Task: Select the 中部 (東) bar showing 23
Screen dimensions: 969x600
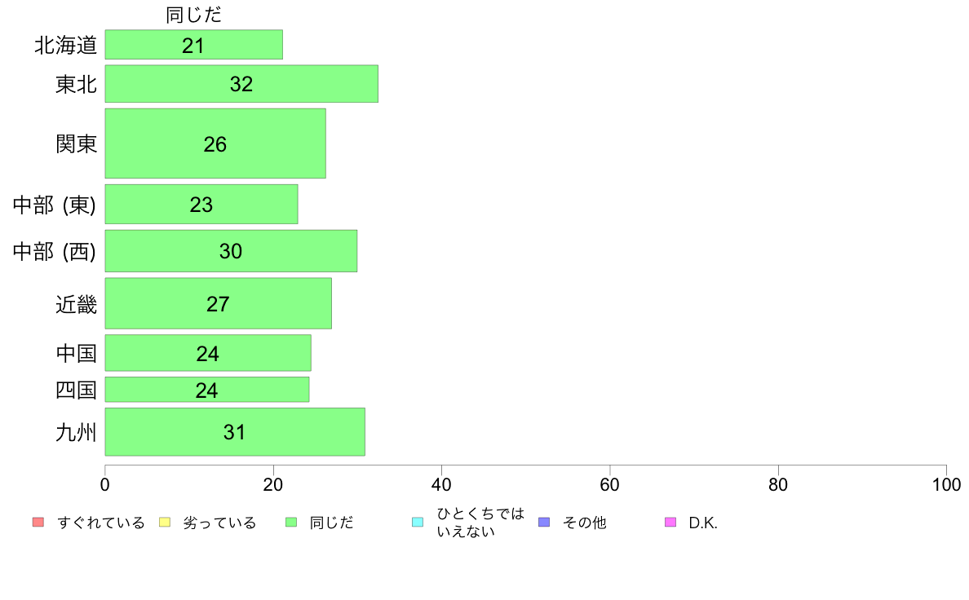Action: click(x=201, y=204)
